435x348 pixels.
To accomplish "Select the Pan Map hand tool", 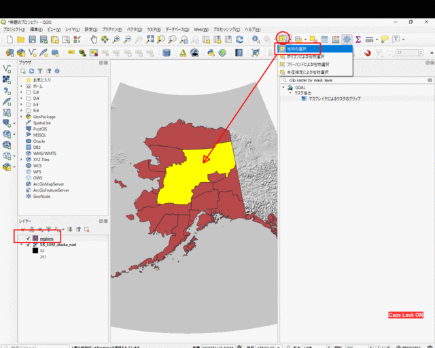I will (94, 39).
